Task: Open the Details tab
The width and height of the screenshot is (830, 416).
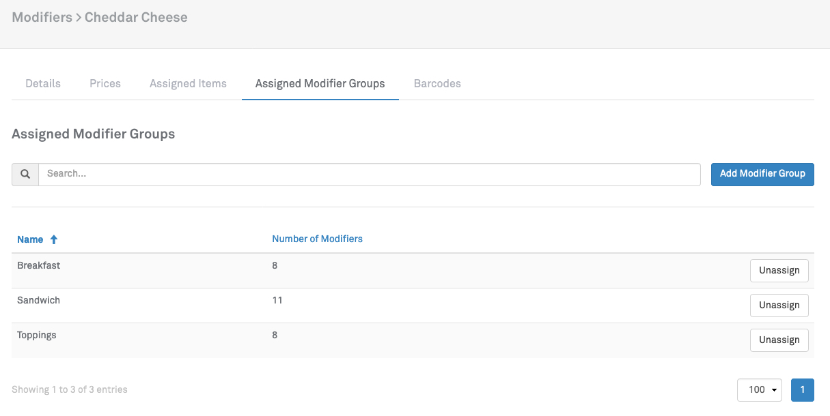Action: click(43, 84)
